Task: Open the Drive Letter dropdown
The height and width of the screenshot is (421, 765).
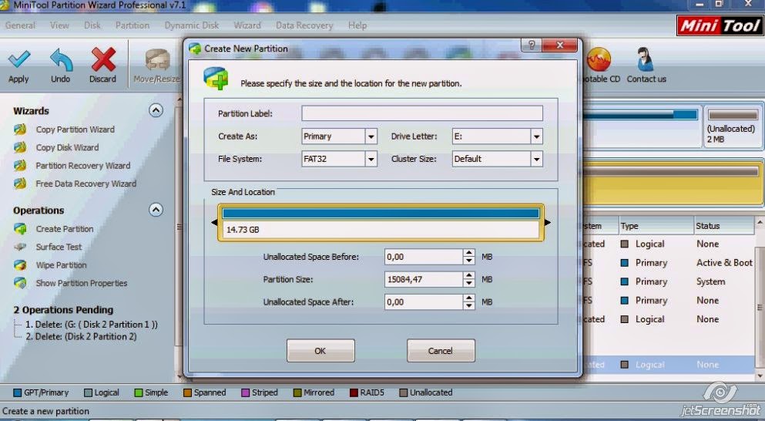Action: click(537, 136)
